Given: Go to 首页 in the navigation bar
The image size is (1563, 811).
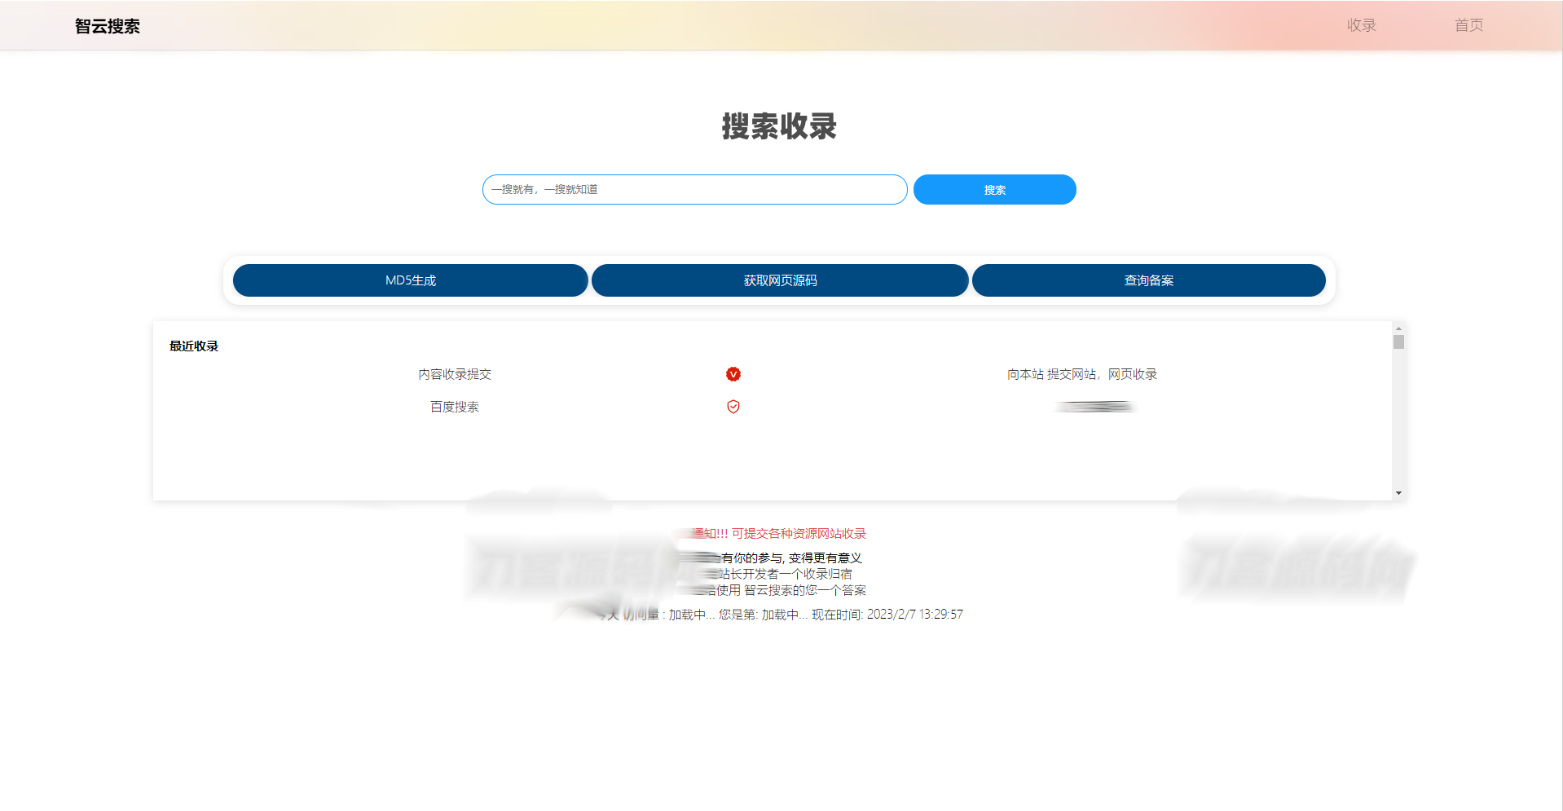Looking at the screenshot, I should coord(1468,25).
